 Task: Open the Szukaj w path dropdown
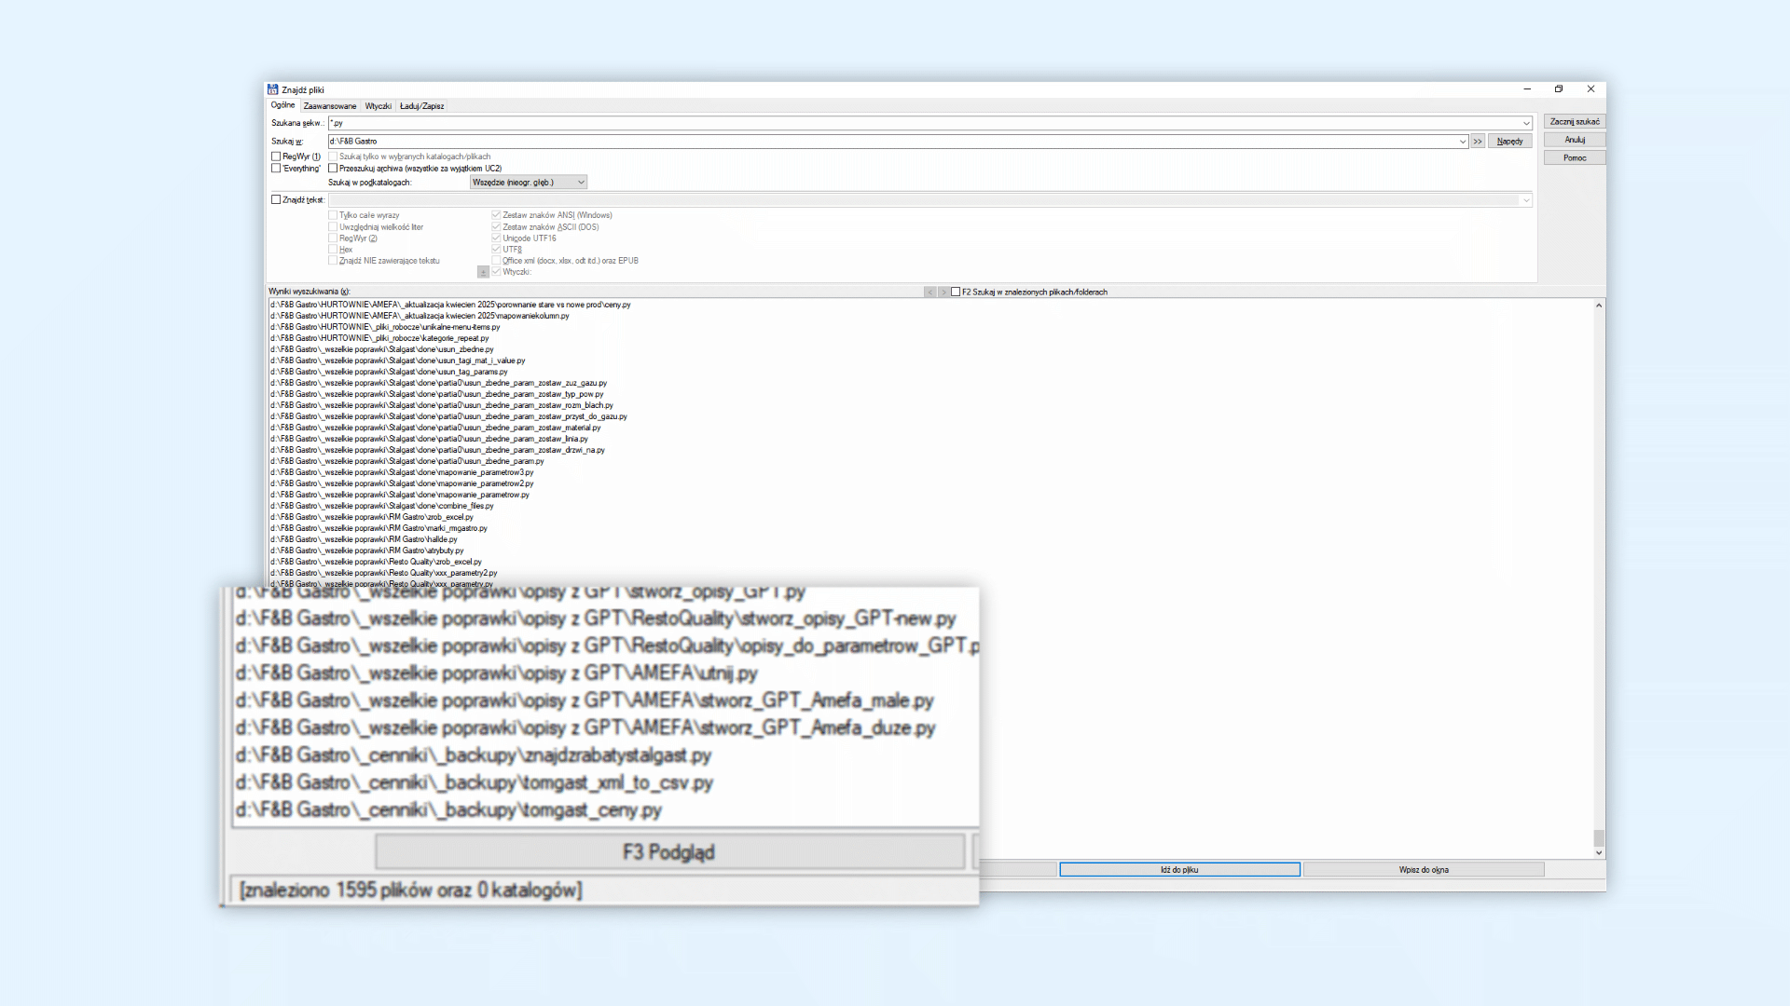pyautogui.click(x=1462, y=142)
